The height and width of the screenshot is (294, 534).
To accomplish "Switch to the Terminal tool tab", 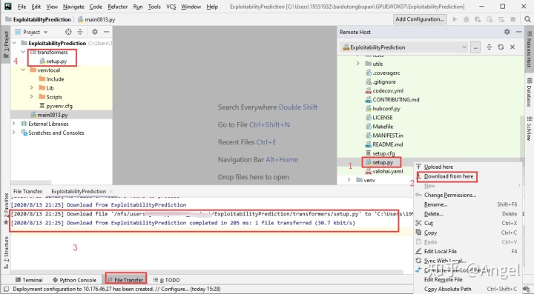I will tap(29, 280).
